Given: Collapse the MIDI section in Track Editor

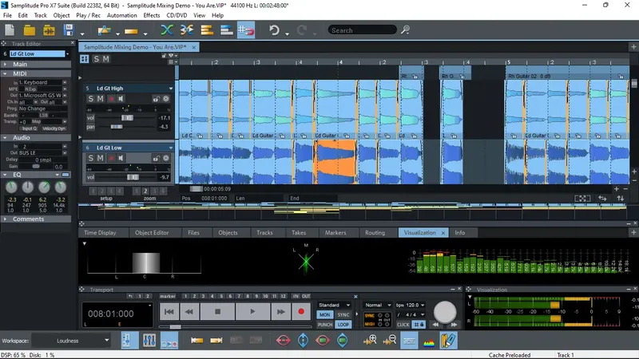Looking at the screenshot, I should coord(5,74).
